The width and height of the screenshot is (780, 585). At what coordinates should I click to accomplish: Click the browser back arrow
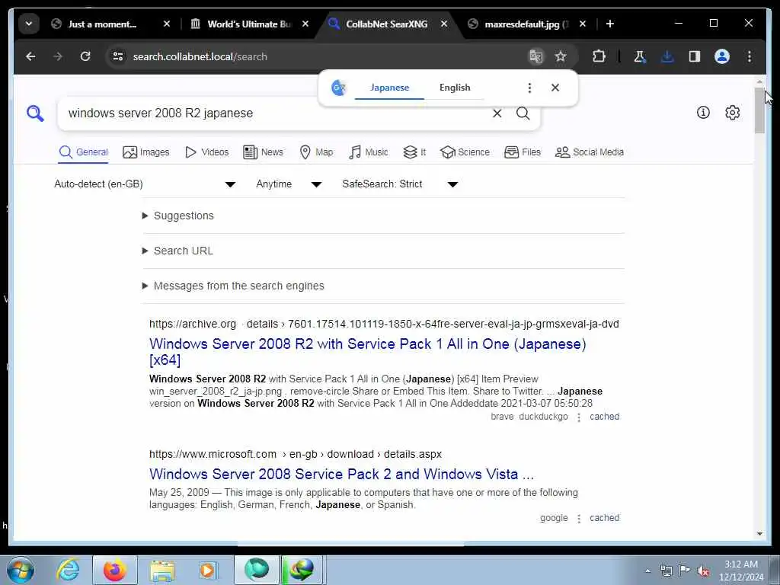point(30,56)
